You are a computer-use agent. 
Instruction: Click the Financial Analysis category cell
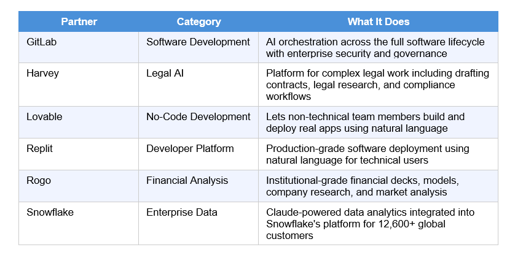(x=187, y=181)
